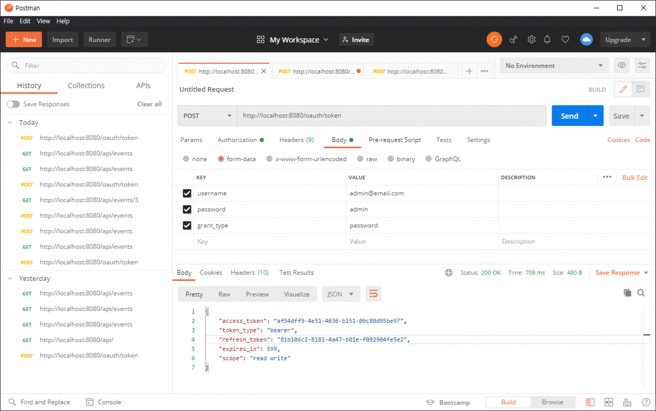Close the first POST request tab

264,71
